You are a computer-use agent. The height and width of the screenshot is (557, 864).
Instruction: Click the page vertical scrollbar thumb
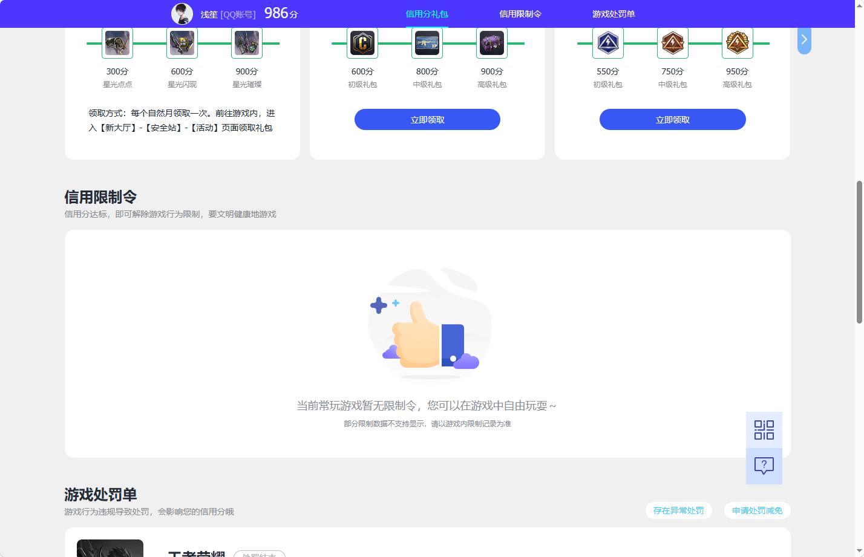(859, 252)
